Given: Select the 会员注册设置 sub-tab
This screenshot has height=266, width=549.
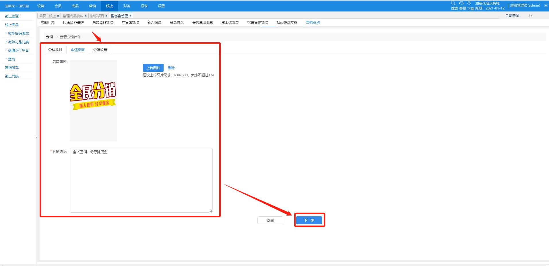Looking at the screenshot, I should point(203,22).
